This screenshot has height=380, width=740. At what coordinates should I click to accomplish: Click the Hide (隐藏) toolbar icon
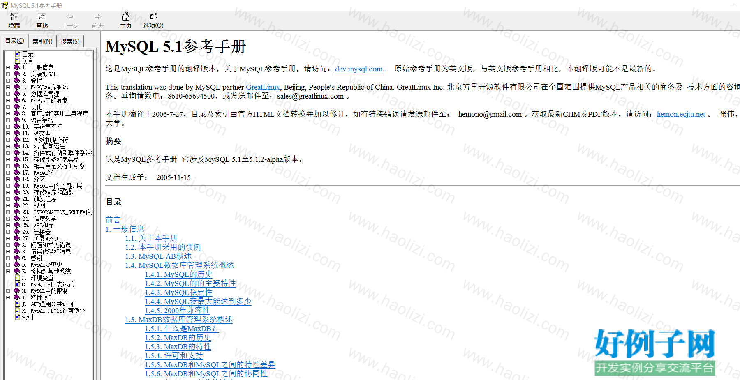point(14,17)
